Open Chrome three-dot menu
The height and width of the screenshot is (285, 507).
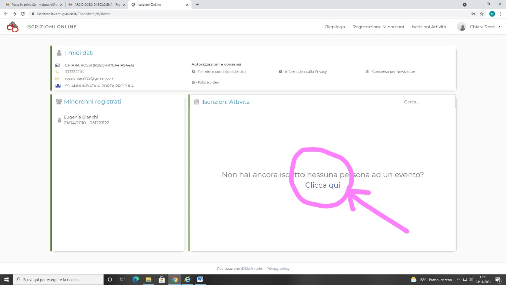(500, 14)
